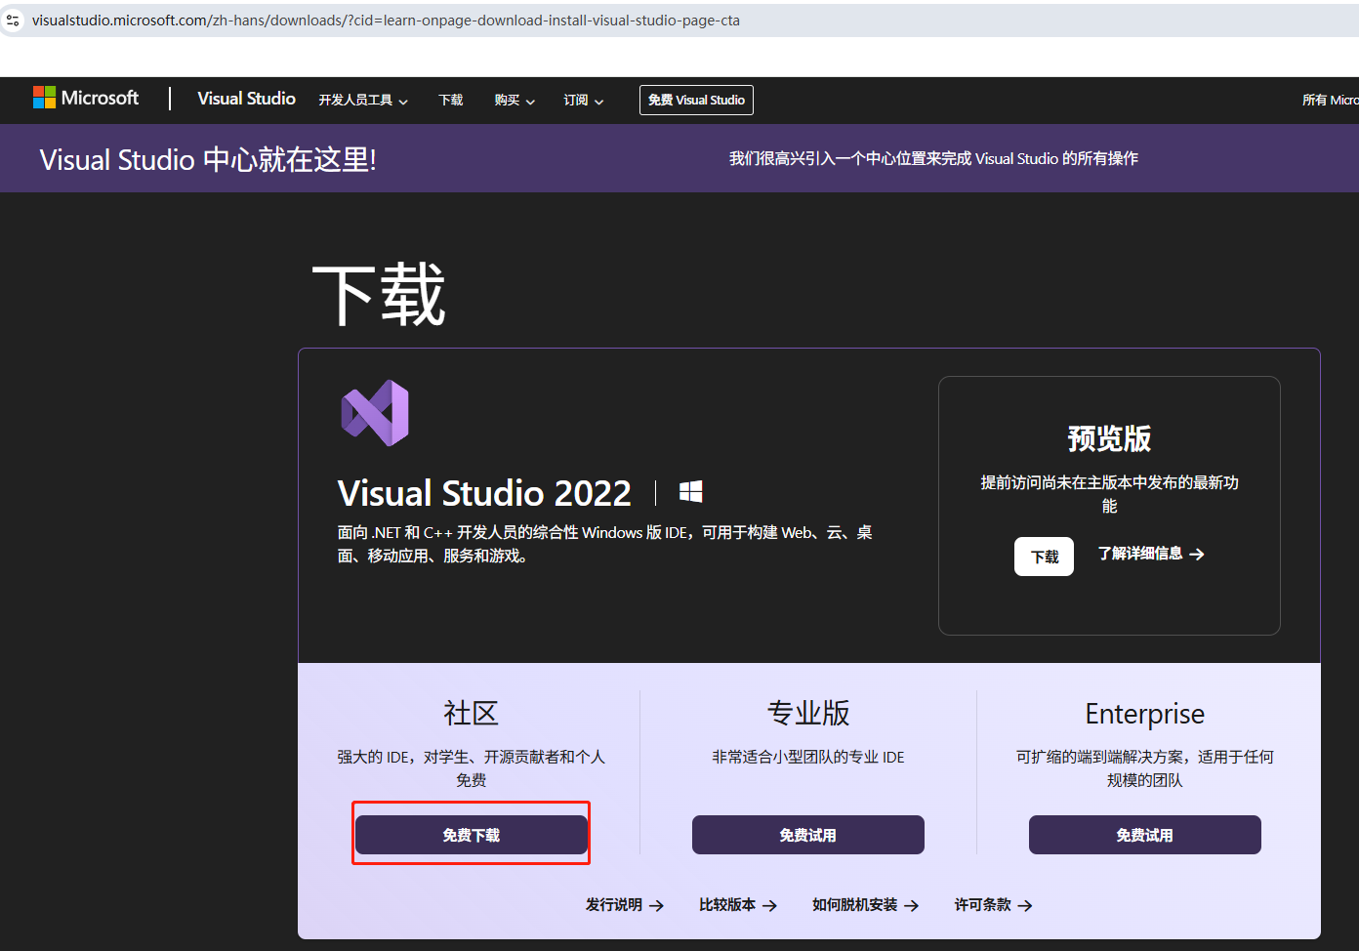Start the 专业版 免费试用
1359x951 pixels.
click(808, 835)
